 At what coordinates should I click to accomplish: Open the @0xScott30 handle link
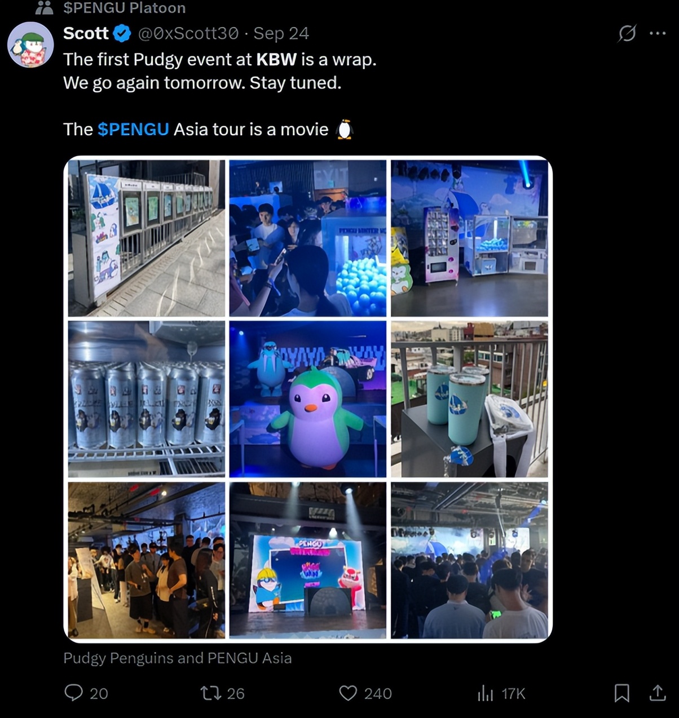(x=188, y=33)
